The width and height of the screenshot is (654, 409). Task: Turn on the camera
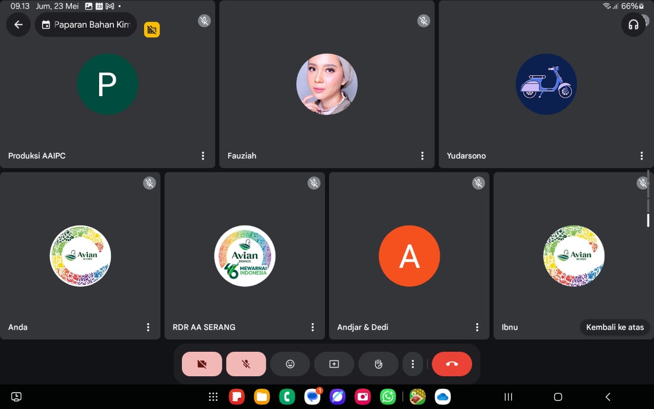click(202, 364)
